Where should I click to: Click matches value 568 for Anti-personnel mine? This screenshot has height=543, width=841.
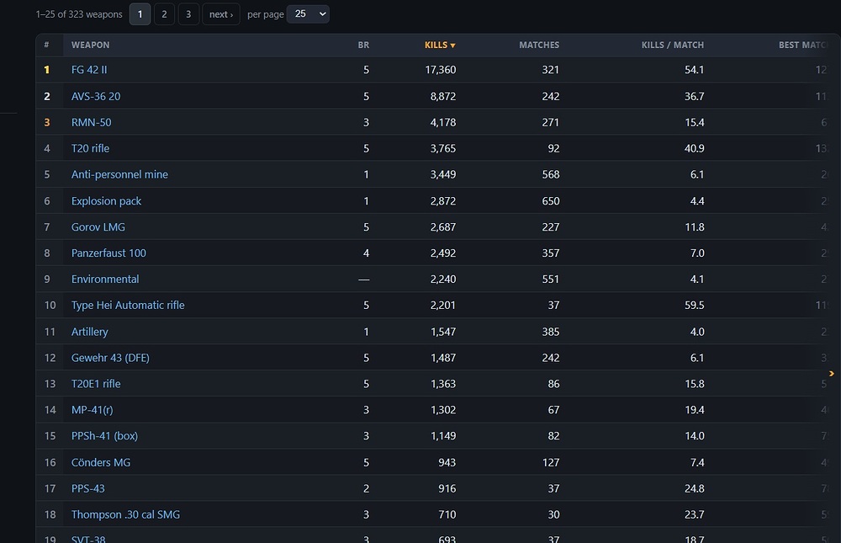[551, 174]
